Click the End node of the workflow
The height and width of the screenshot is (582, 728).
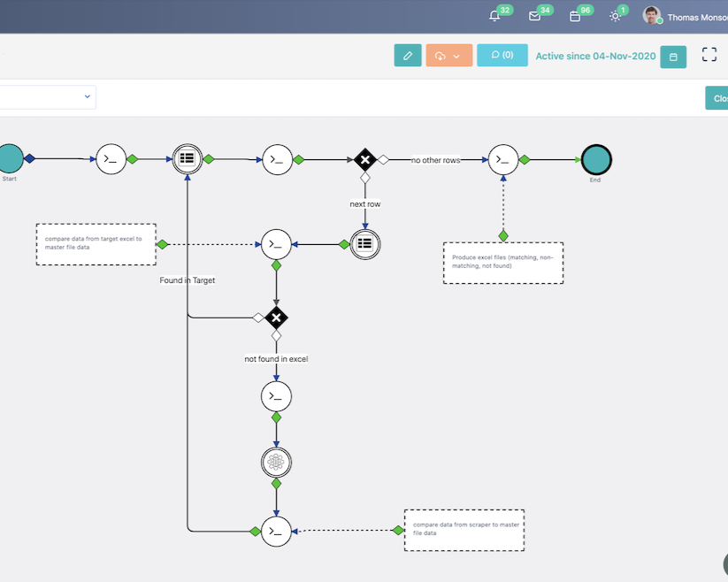596,160
